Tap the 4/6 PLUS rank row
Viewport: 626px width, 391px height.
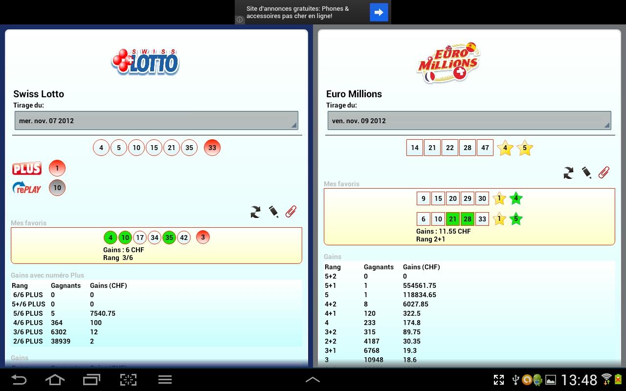156,323
